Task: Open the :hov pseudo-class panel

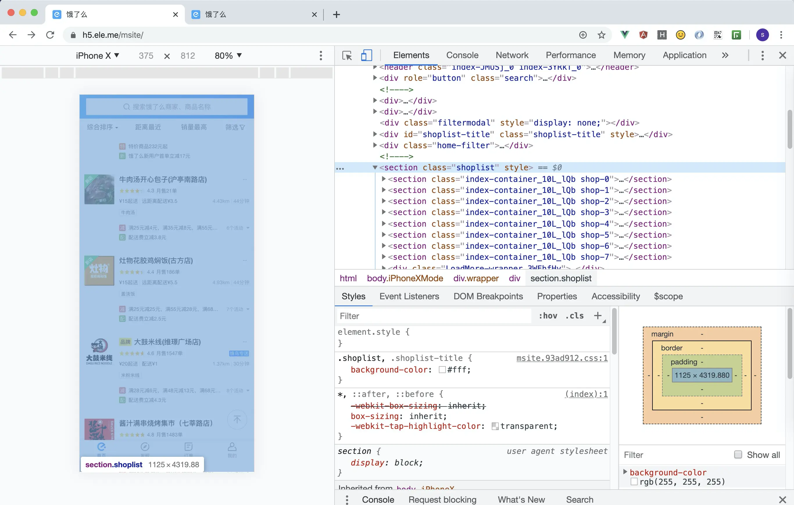Action: point(548,316)
